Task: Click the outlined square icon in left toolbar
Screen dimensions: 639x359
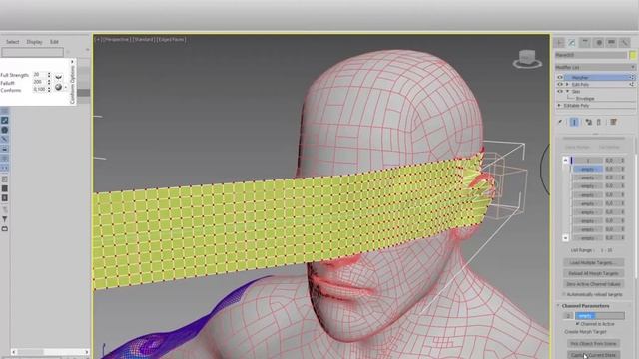Action: [4, 179]
